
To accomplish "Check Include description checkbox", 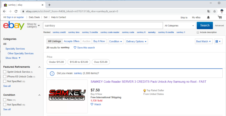I will point(198,32).
